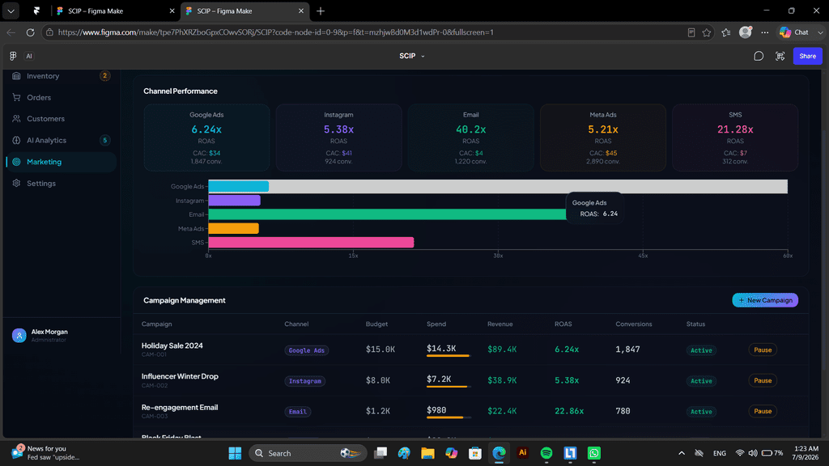Click the Email ROAS green bar
The height and width of the screenshot is (466, 829).
[x=388, y=214]
